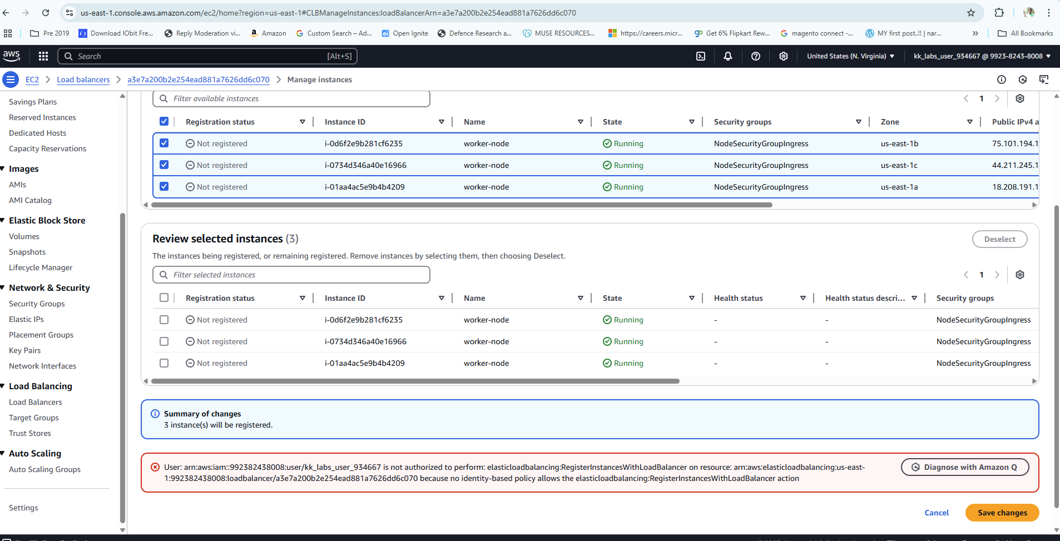Open the AWS help question mark icon
The height and width of the screenshot is (541, 1060).
pyautogui.click(x=755, y=56)
